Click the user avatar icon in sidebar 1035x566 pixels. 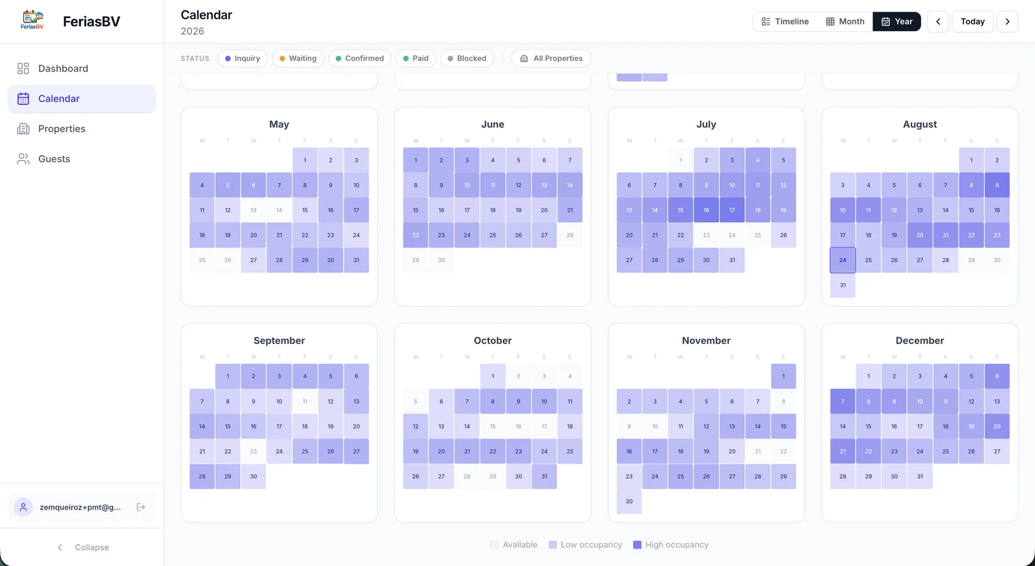(23, 507)
